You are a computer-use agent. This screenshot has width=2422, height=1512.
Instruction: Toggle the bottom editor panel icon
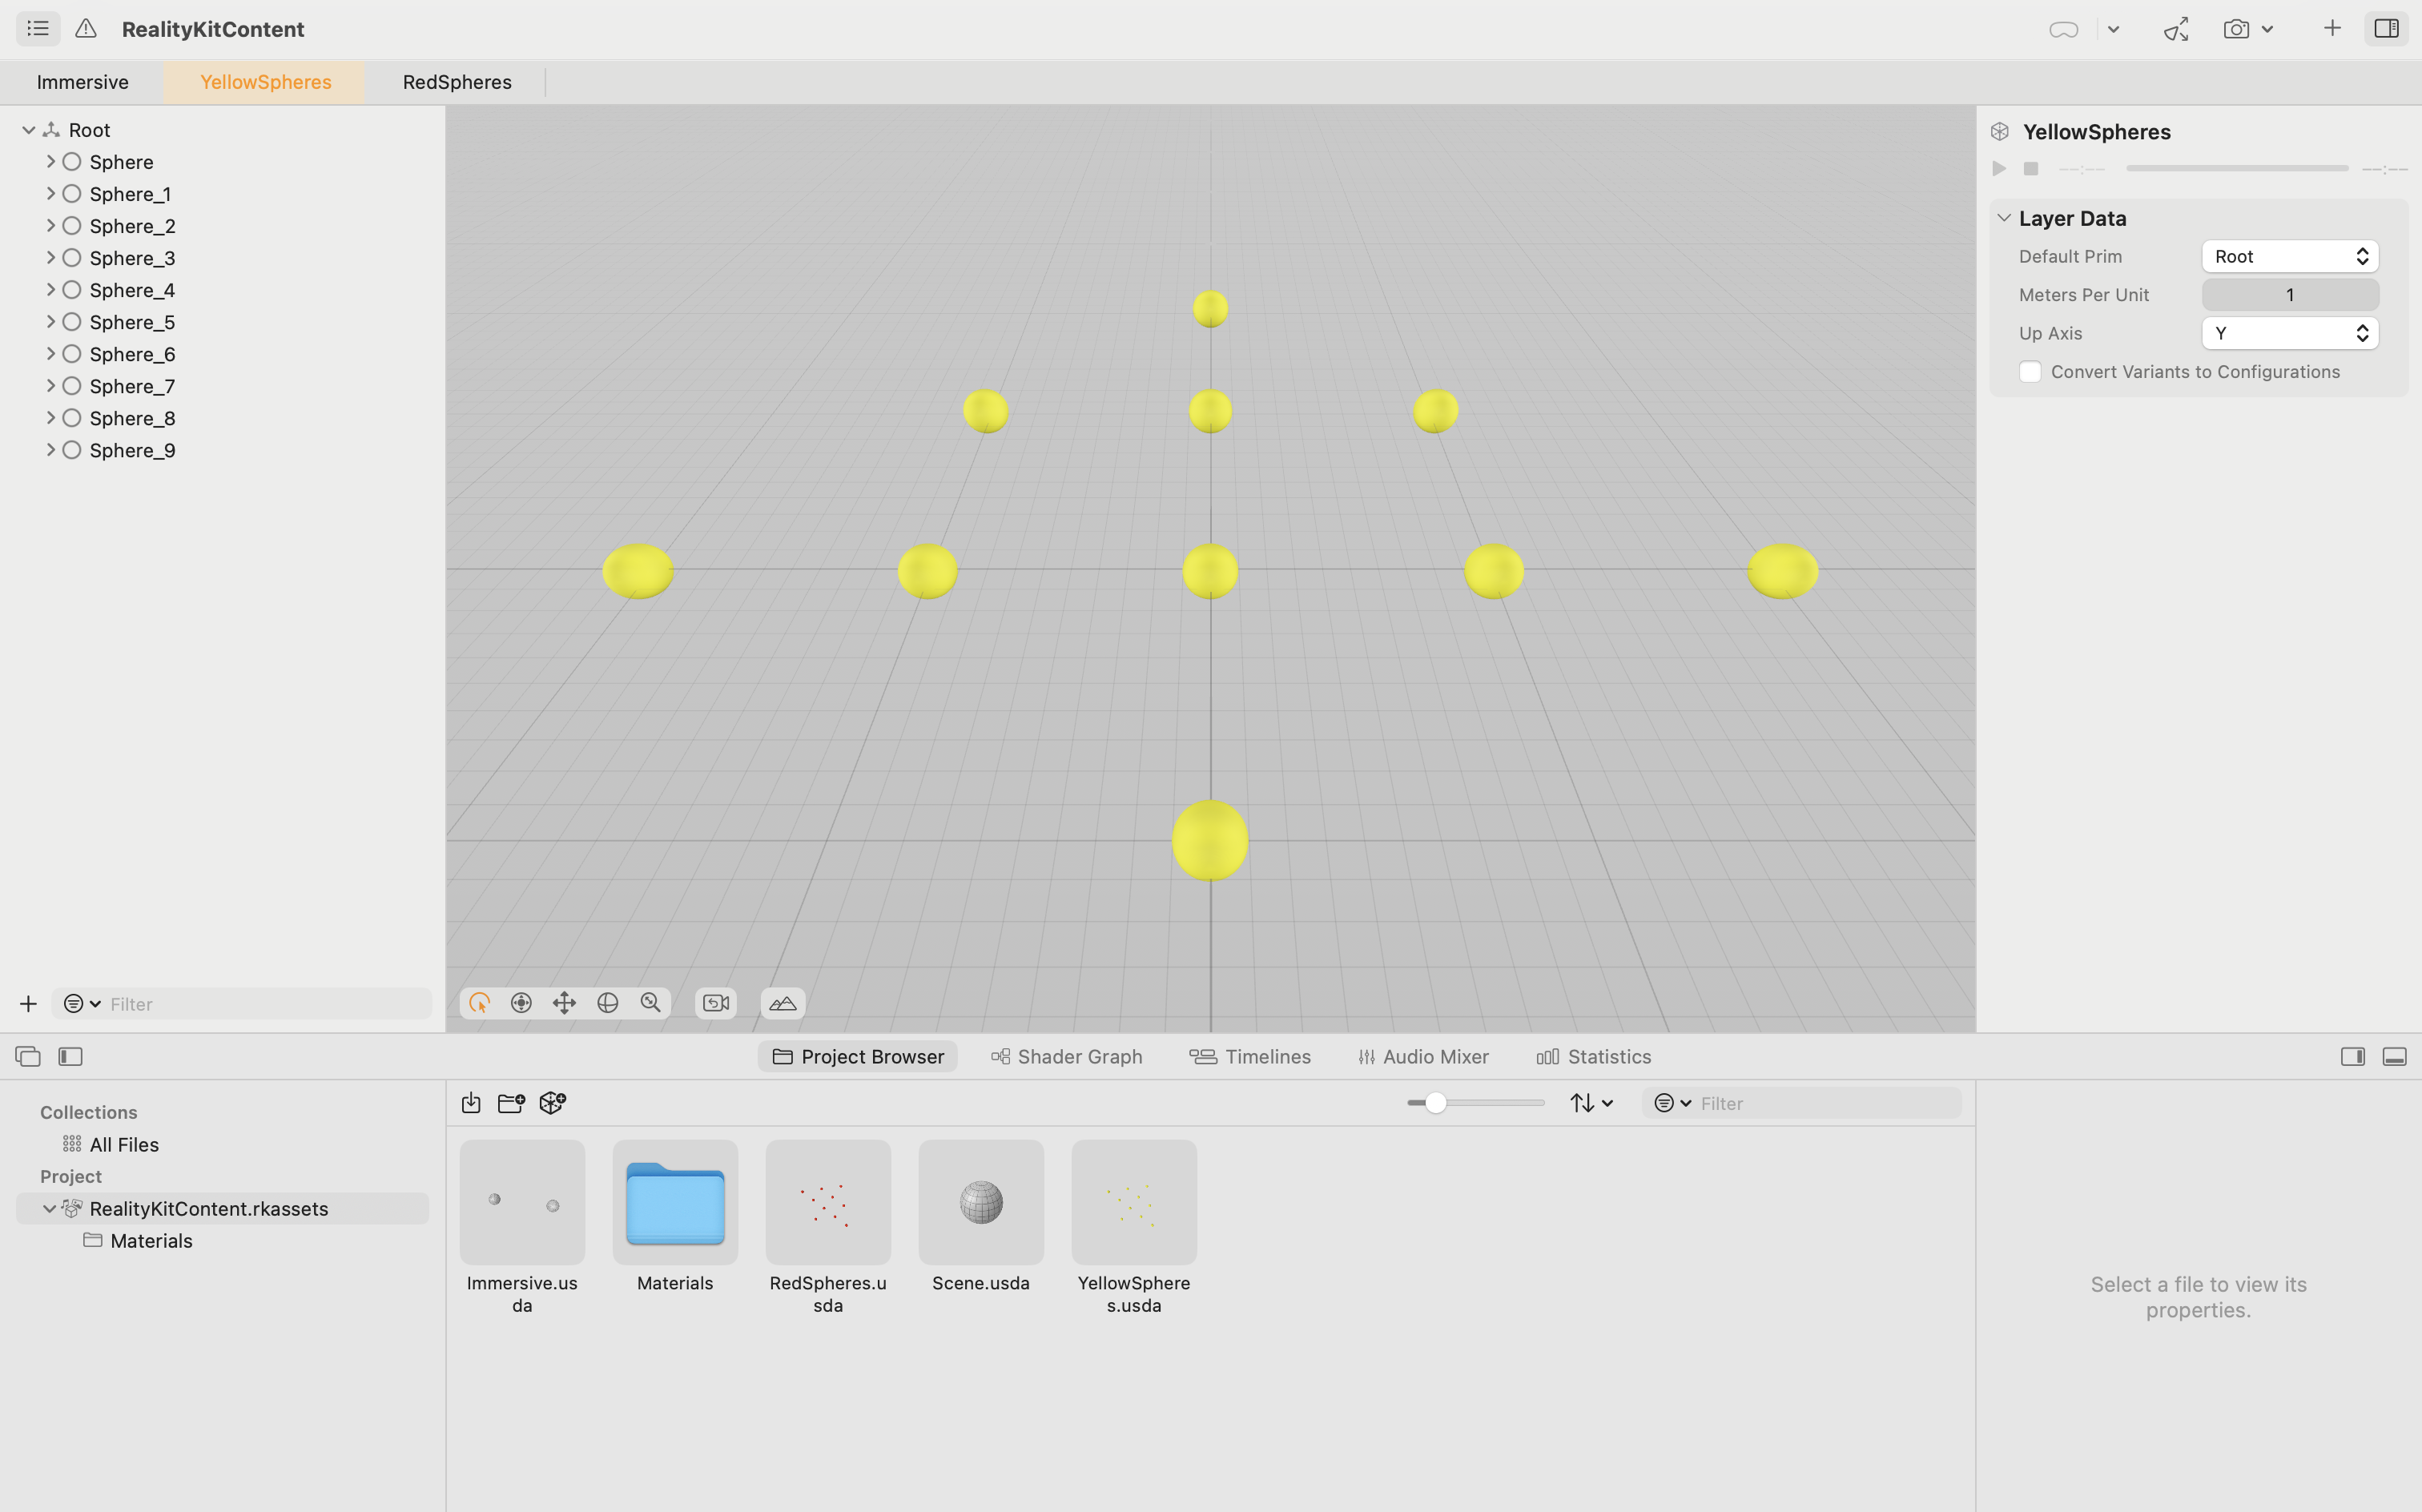click(2395, 1056)
